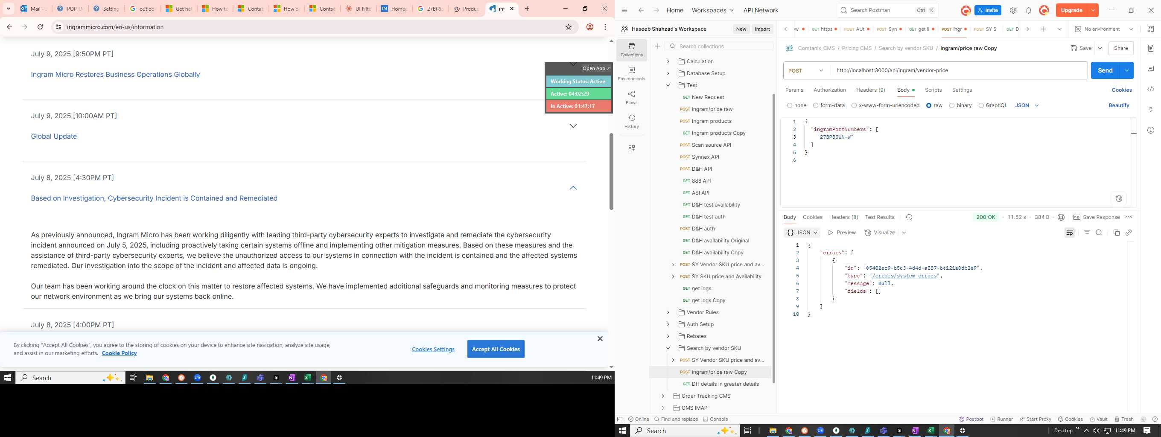Filter the response body icon
Image resolution: width=1161 pixels, height=437 pixels.
coord(1087,233)
